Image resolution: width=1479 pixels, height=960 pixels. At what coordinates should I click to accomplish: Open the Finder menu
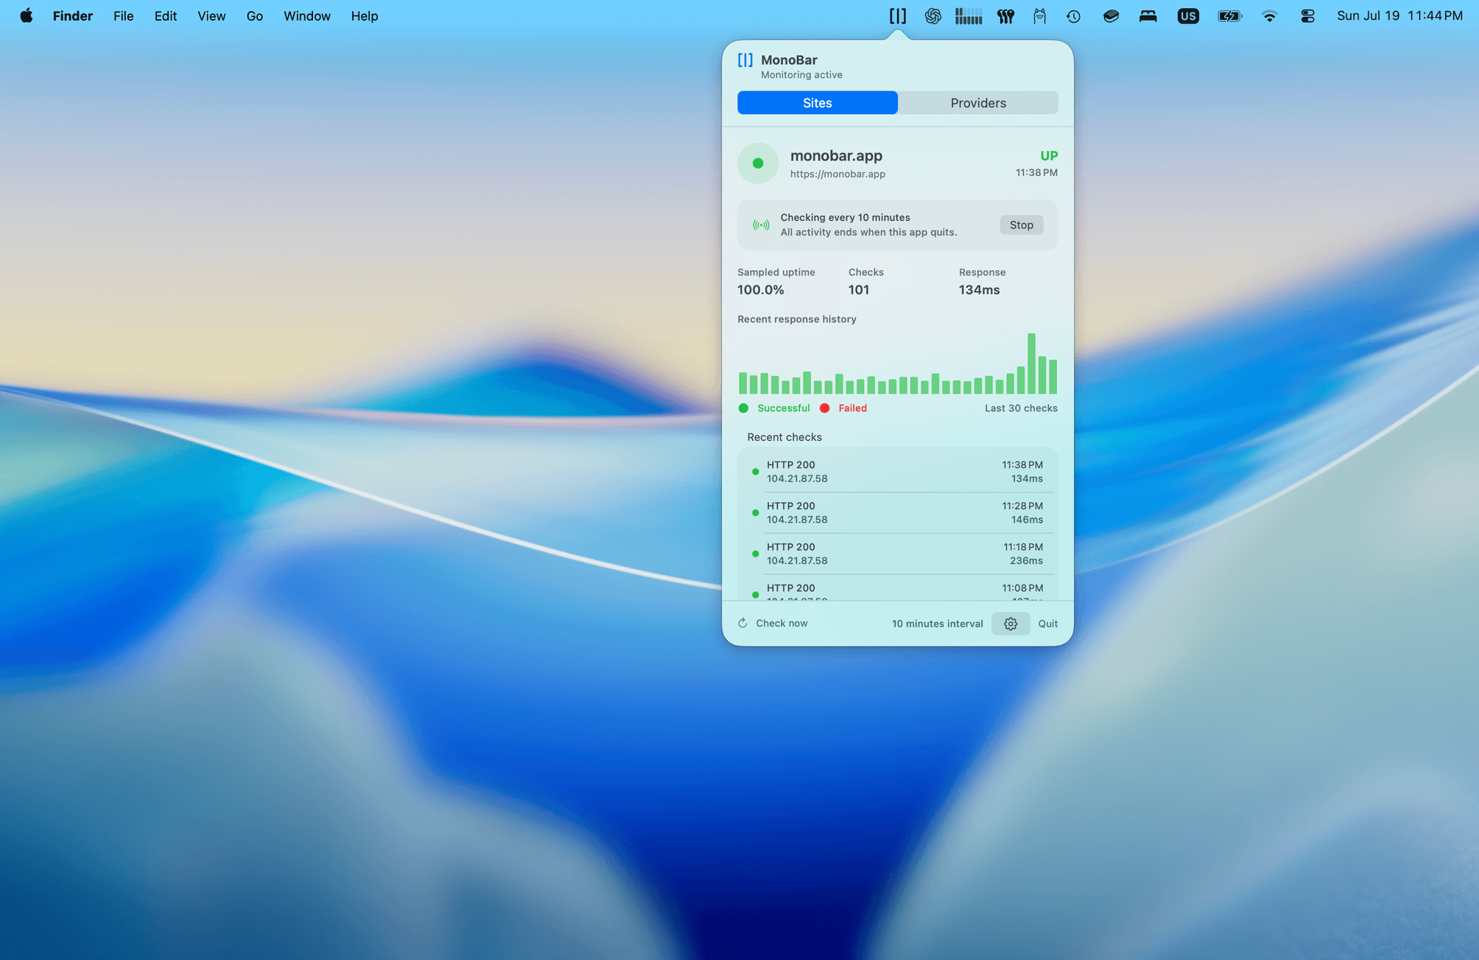point(73,15)
